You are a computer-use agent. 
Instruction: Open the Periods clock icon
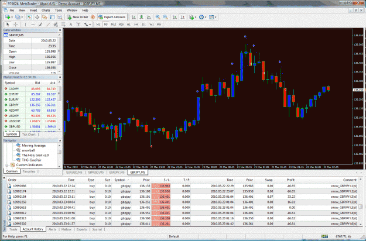tap(201, 17)
